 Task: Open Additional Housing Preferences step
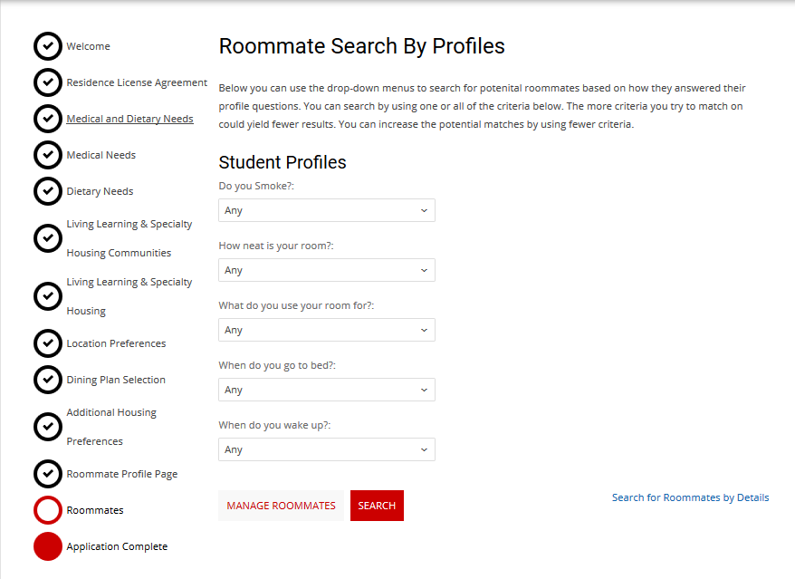[111, 427]
